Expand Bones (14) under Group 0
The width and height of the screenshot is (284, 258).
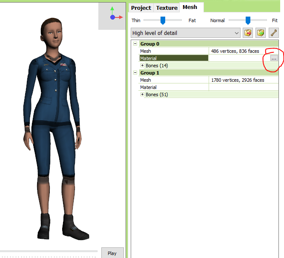click(x=142, y=66)
